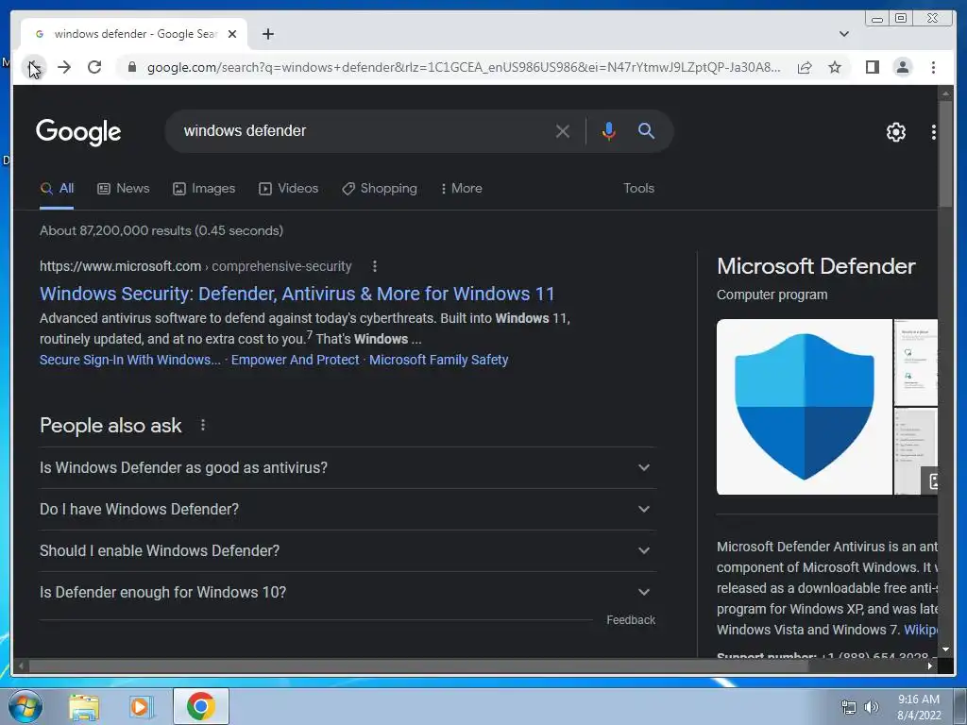Click the windows defender search input field
This screenshot has height=725, width=967.
coord(362,131)
